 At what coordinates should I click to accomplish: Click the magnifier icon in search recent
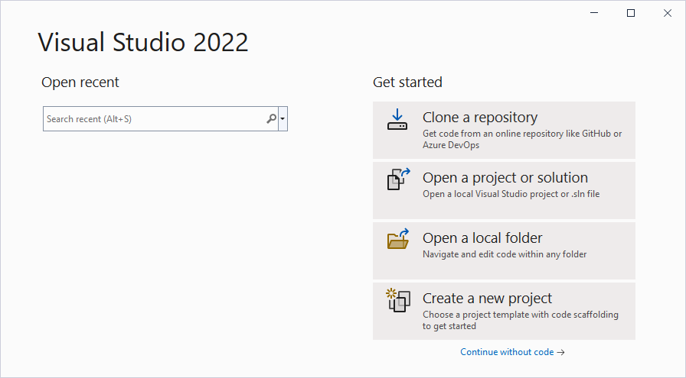point(271,118)
